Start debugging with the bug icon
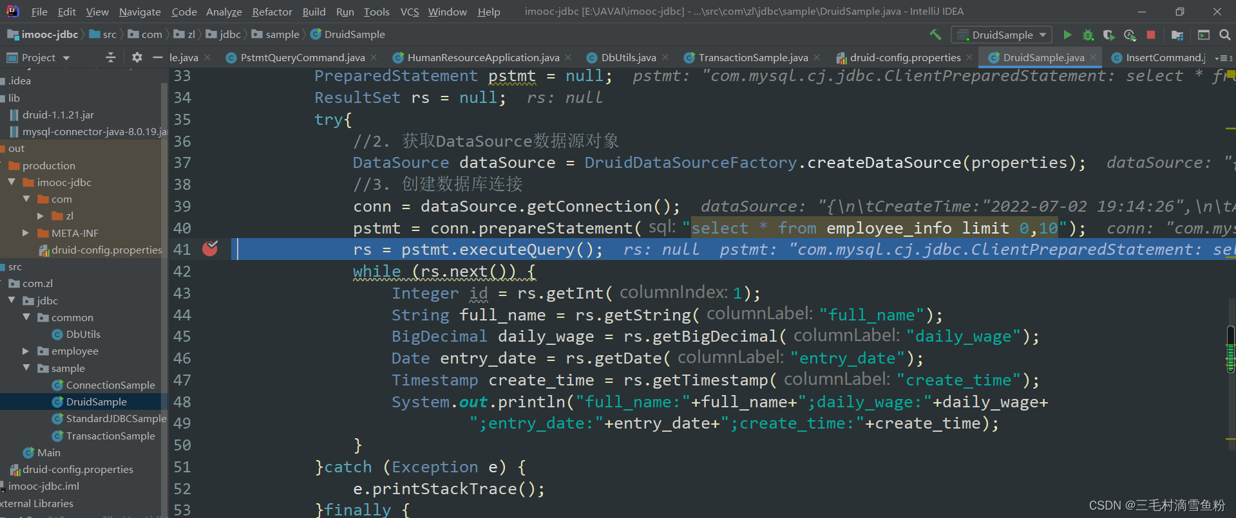 (x=1088, y=35)
